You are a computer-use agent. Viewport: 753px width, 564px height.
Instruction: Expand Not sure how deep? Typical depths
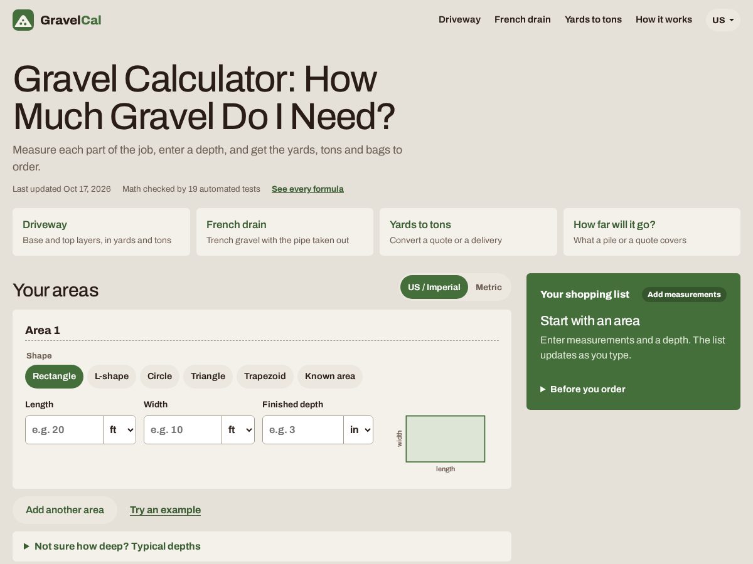tap(262, 546)
